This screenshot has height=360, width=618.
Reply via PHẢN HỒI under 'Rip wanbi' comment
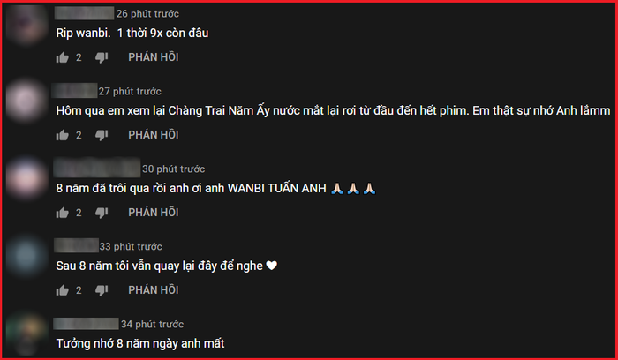154,57
